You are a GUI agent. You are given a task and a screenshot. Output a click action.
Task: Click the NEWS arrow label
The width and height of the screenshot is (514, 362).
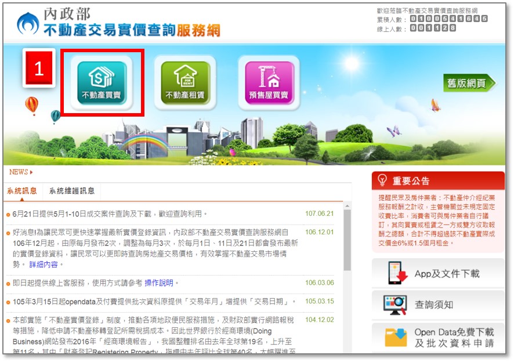[x=21, y=172]
